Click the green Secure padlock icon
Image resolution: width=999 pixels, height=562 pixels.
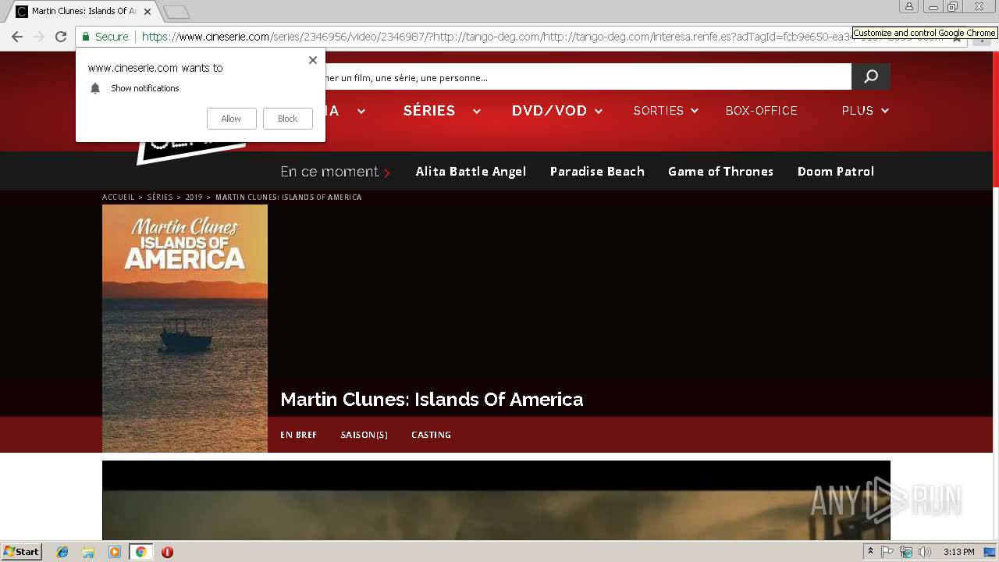86,37
